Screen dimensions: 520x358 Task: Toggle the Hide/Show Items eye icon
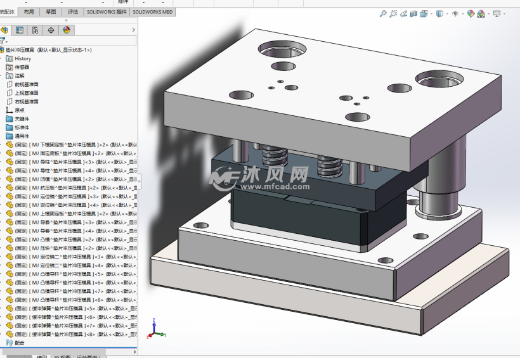[x=455, y=13]
